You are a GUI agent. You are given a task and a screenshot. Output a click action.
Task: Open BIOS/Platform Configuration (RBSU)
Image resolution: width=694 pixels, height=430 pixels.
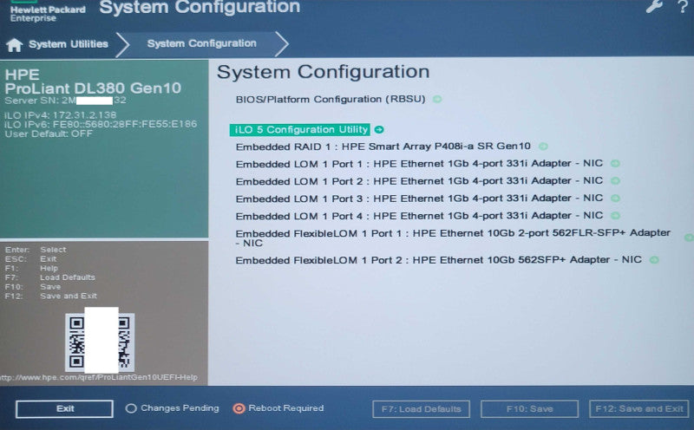pyautogui.click(x=331, y=99)
